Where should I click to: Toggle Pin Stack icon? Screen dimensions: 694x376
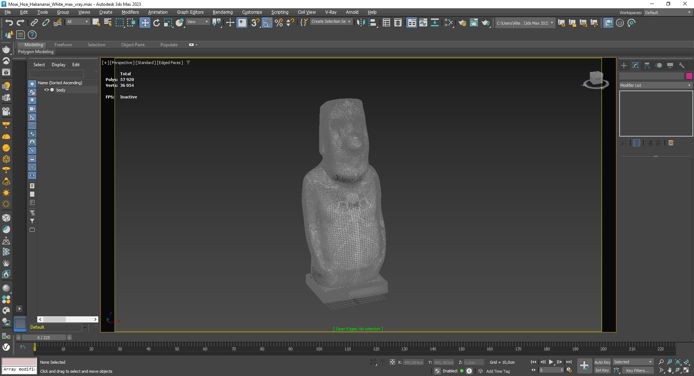[624, 143]
